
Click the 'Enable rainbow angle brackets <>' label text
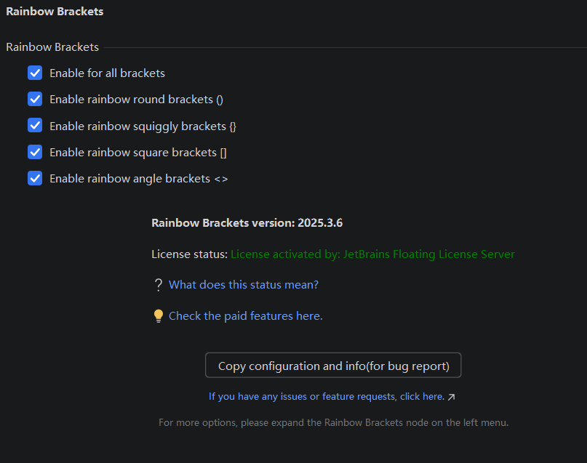138,179
